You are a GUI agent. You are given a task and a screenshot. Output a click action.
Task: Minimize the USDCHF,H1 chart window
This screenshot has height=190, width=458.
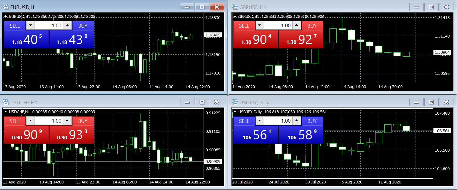187,102
